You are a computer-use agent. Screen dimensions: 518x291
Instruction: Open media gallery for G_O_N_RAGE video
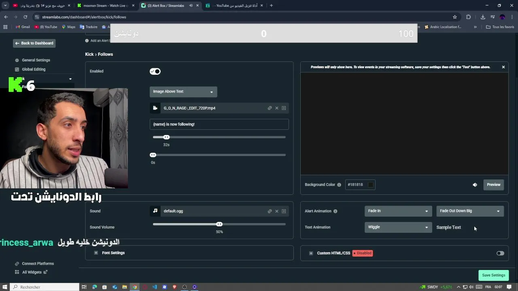[x=284, y=108]
